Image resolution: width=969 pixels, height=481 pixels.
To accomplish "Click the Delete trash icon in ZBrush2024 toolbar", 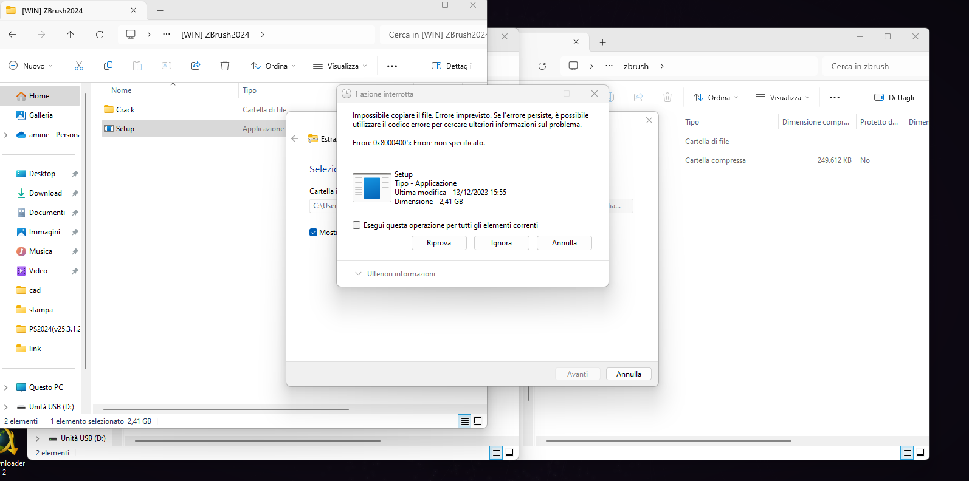I will tap(225, 66).
